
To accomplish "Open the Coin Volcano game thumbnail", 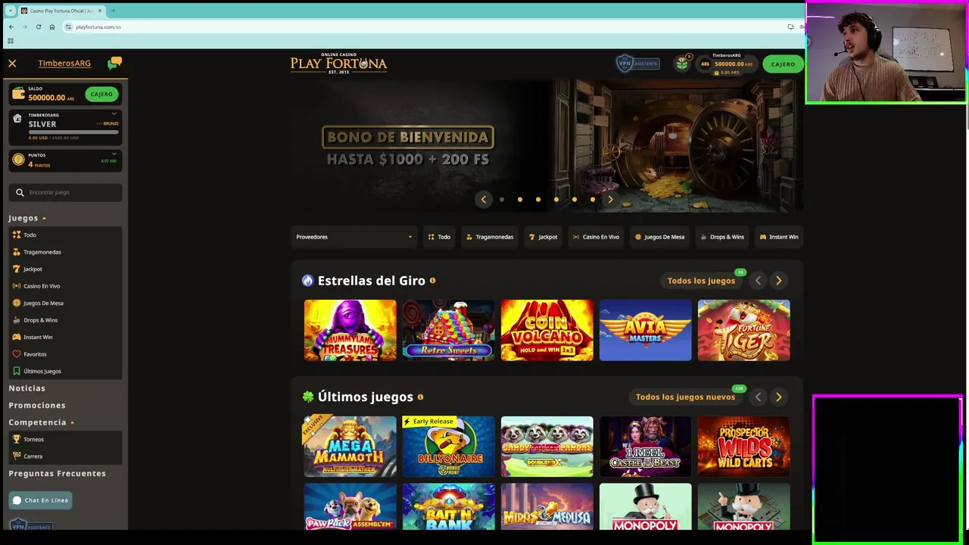I will 547,330.
